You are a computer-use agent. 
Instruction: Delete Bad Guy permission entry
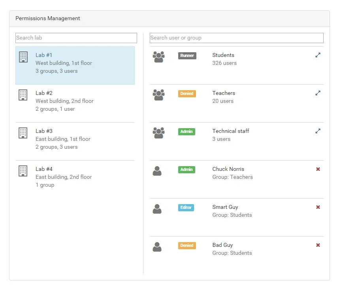[318, 245]
